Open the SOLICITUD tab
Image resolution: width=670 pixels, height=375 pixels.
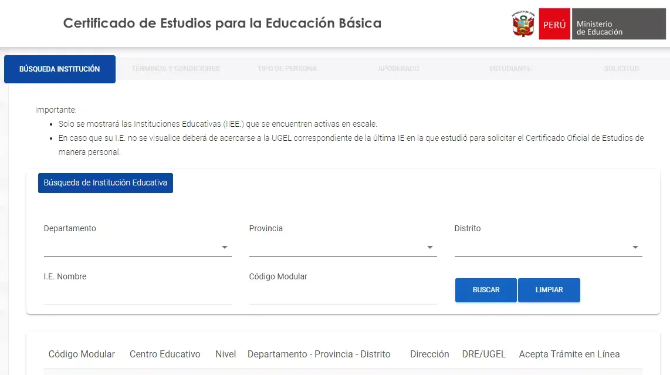point(621,69)
